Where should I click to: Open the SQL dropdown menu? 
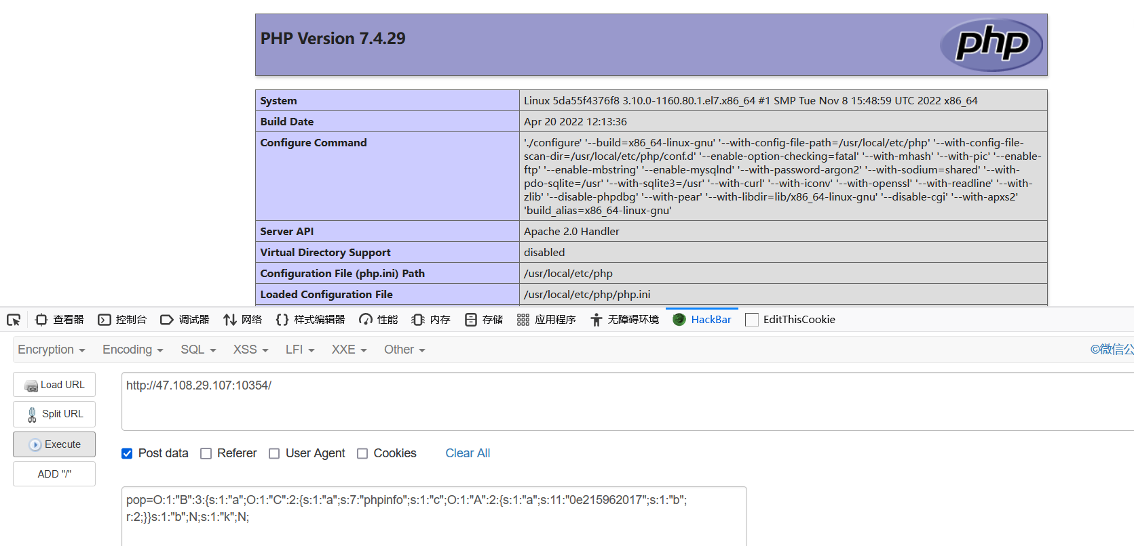(198, 350)
